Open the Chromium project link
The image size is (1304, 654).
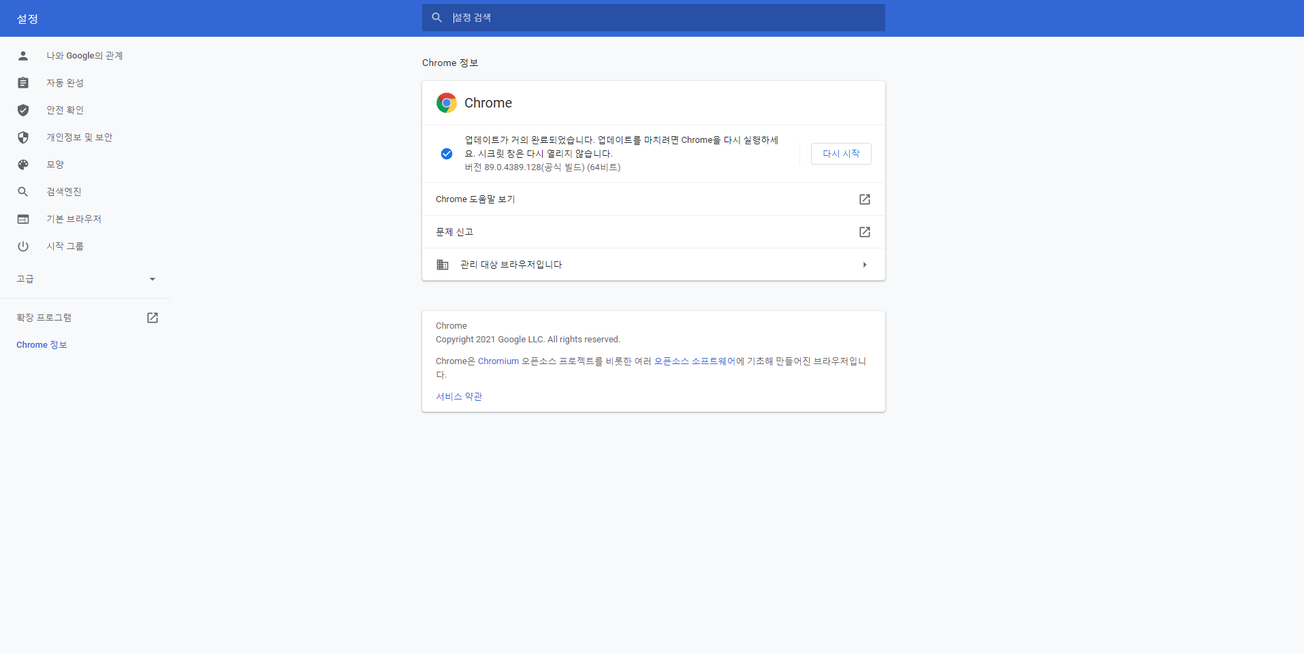[498, 361]
